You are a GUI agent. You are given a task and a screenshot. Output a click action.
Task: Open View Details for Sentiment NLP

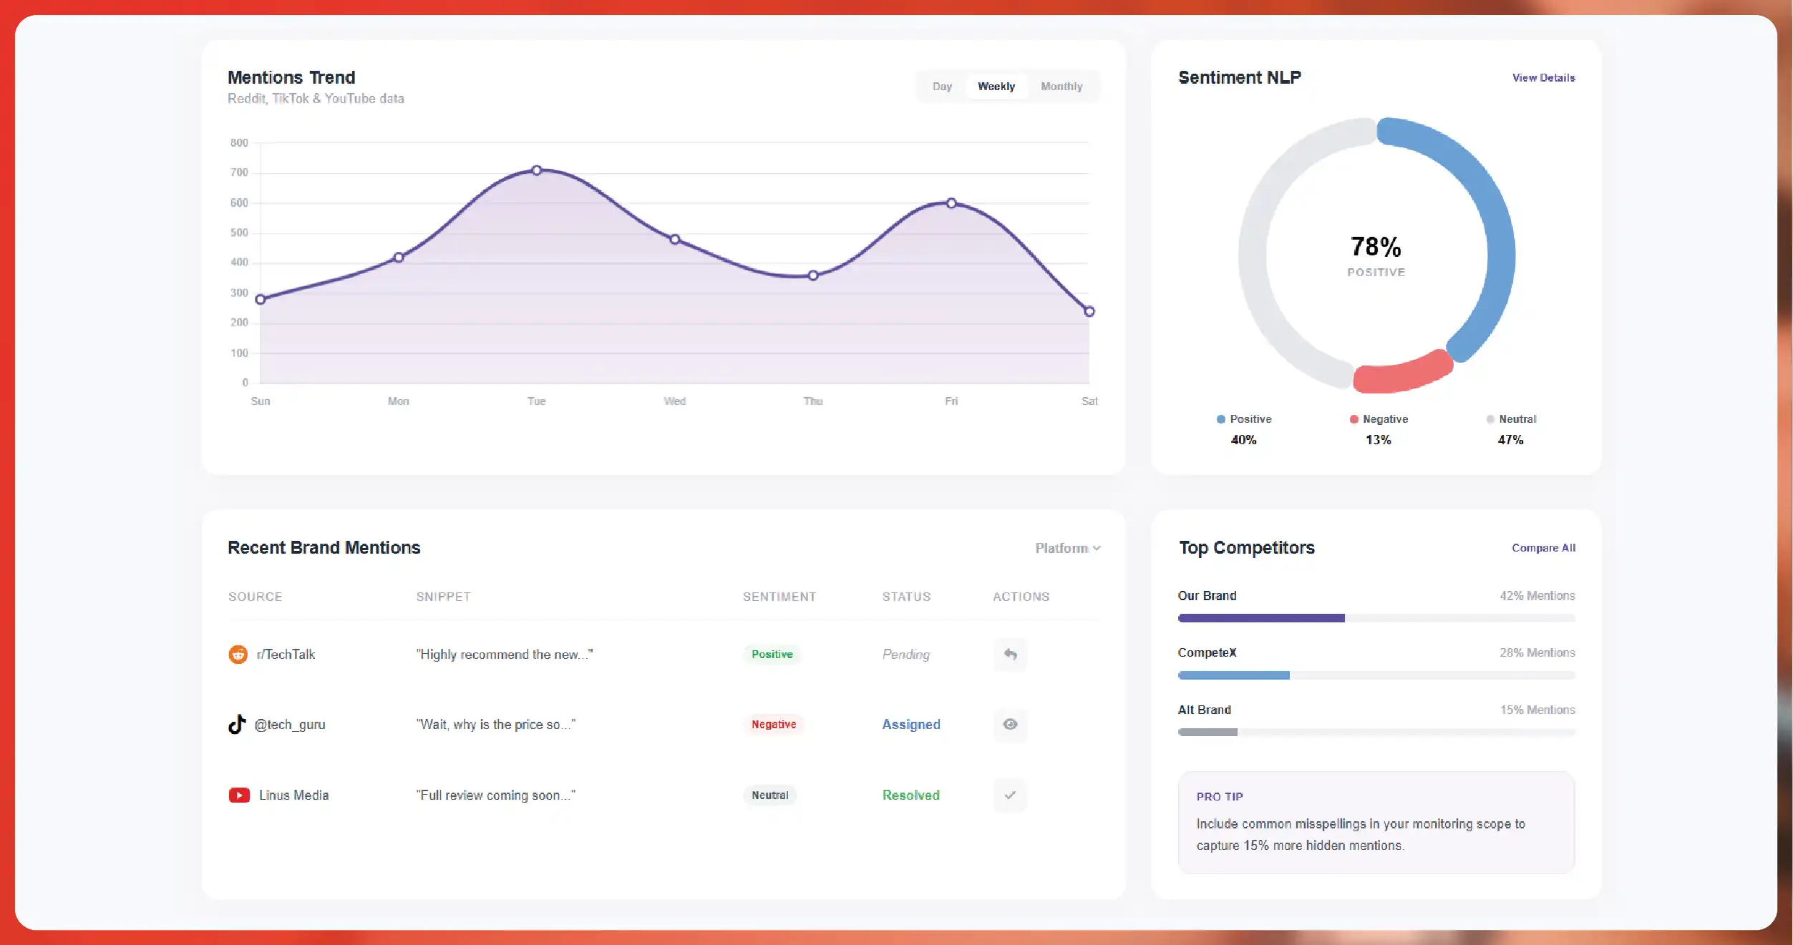(x=1543, y=77)
